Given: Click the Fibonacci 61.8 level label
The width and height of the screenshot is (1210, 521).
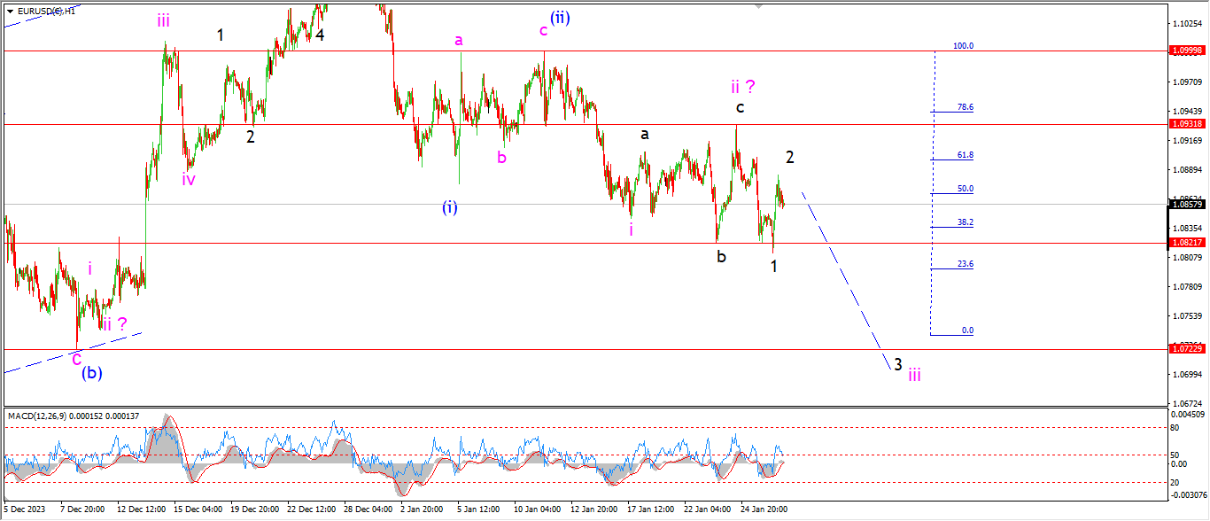Looking at the screenshot, I should (965, 155).
